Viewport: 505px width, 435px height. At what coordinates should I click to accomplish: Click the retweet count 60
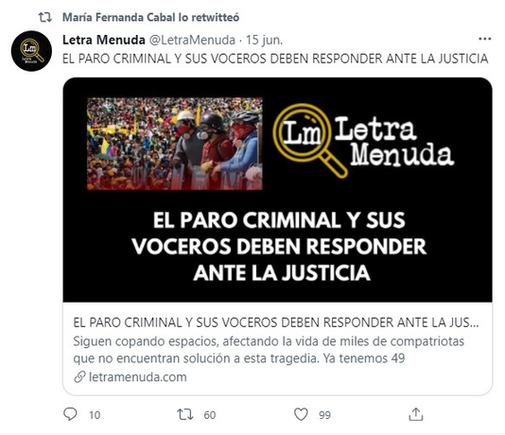tap(210, 415)
